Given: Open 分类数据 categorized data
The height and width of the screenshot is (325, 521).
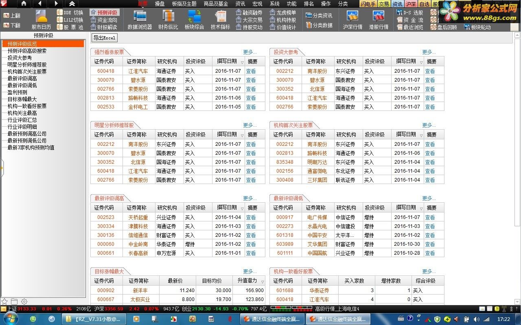Looking at the screenshot, I should click(319, 25).
